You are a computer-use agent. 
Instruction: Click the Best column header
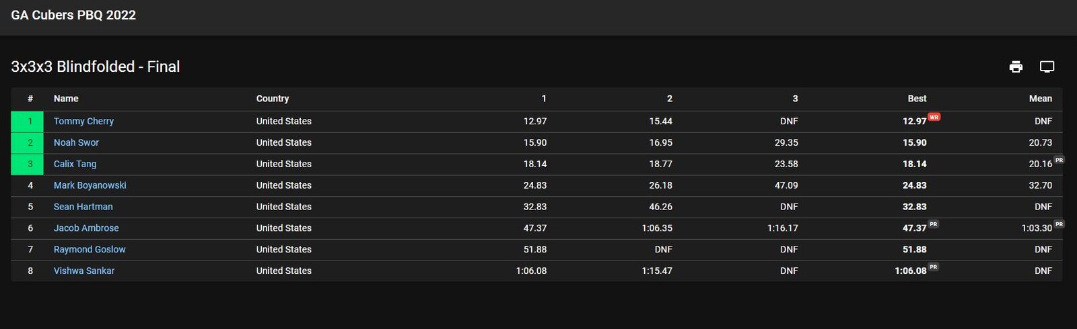[x=917, y=99]
